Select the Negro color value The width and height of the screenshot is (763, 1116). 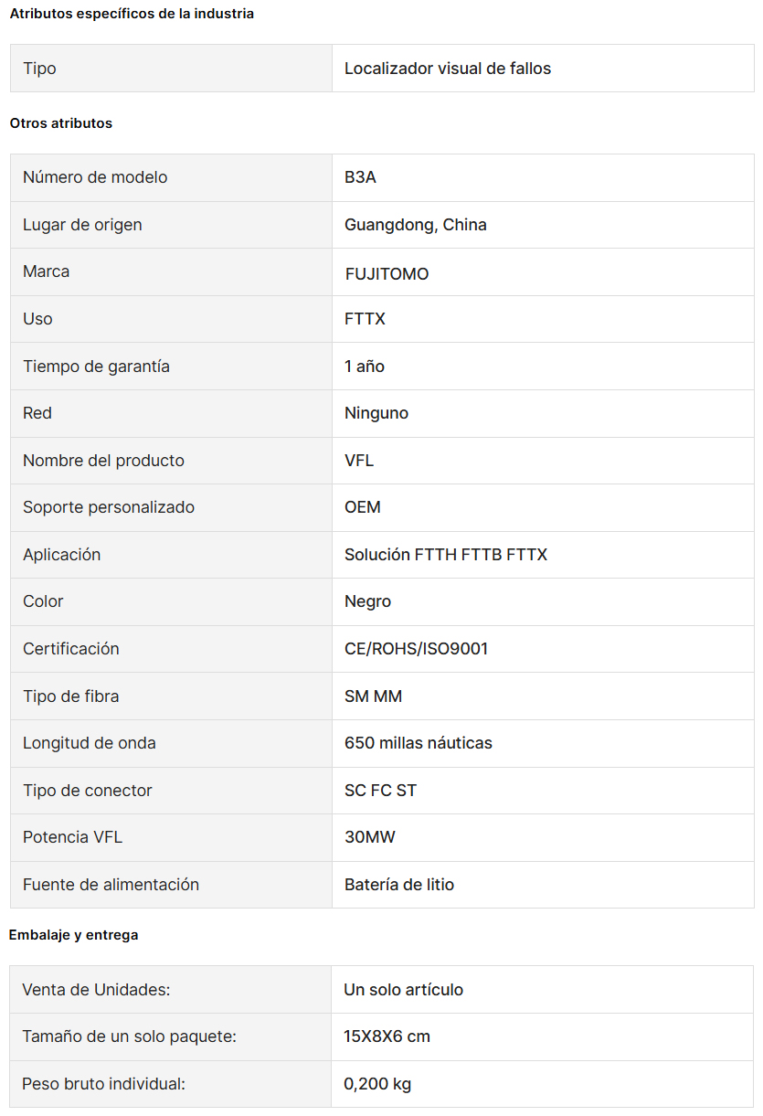pos(367,601)
